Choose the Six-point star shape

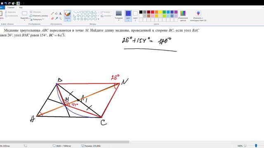coord(85,19)
